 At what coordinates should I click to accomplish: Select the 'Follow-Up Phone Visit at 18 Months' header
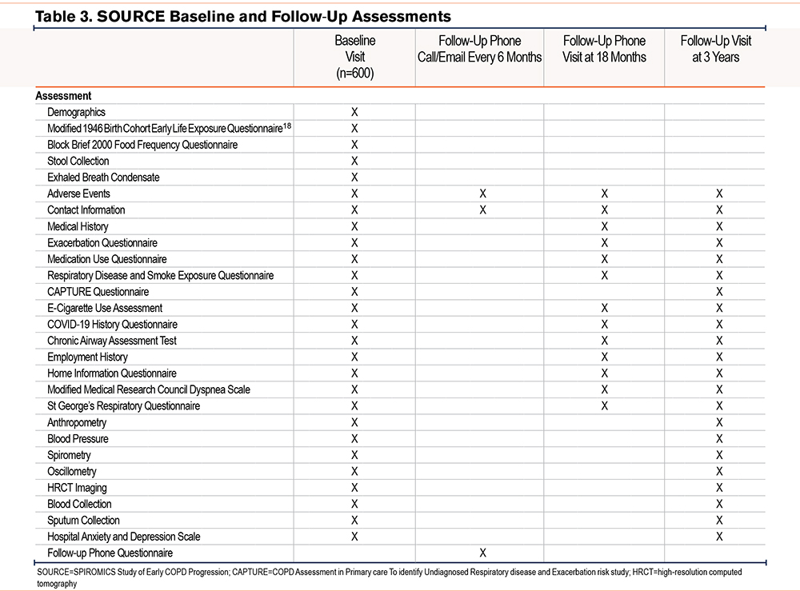(604, 49)
